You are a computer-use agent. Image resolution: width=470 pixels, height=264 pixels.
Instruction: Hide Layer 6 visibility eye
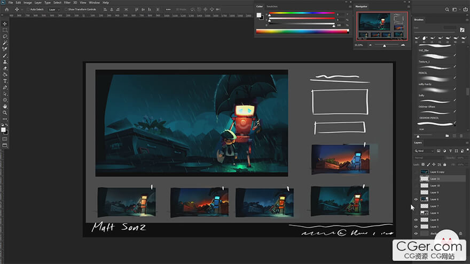416,199
